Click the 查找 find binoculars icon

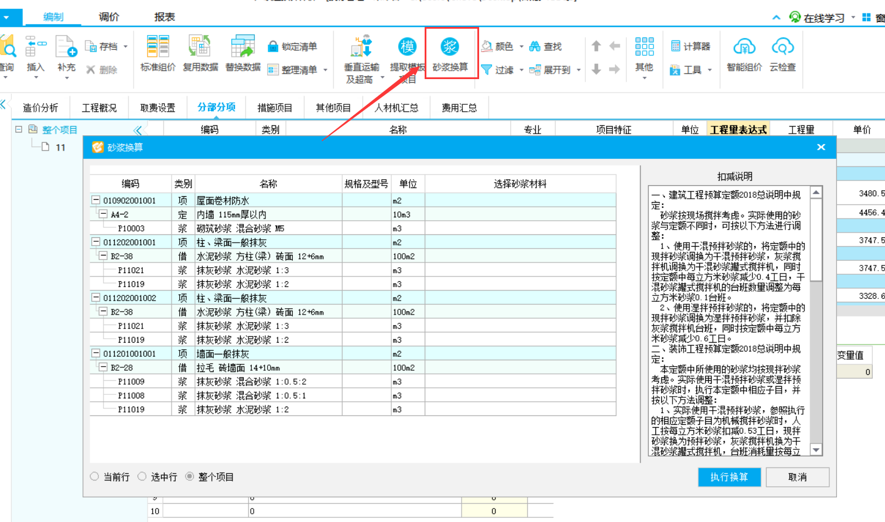(535, 46)
